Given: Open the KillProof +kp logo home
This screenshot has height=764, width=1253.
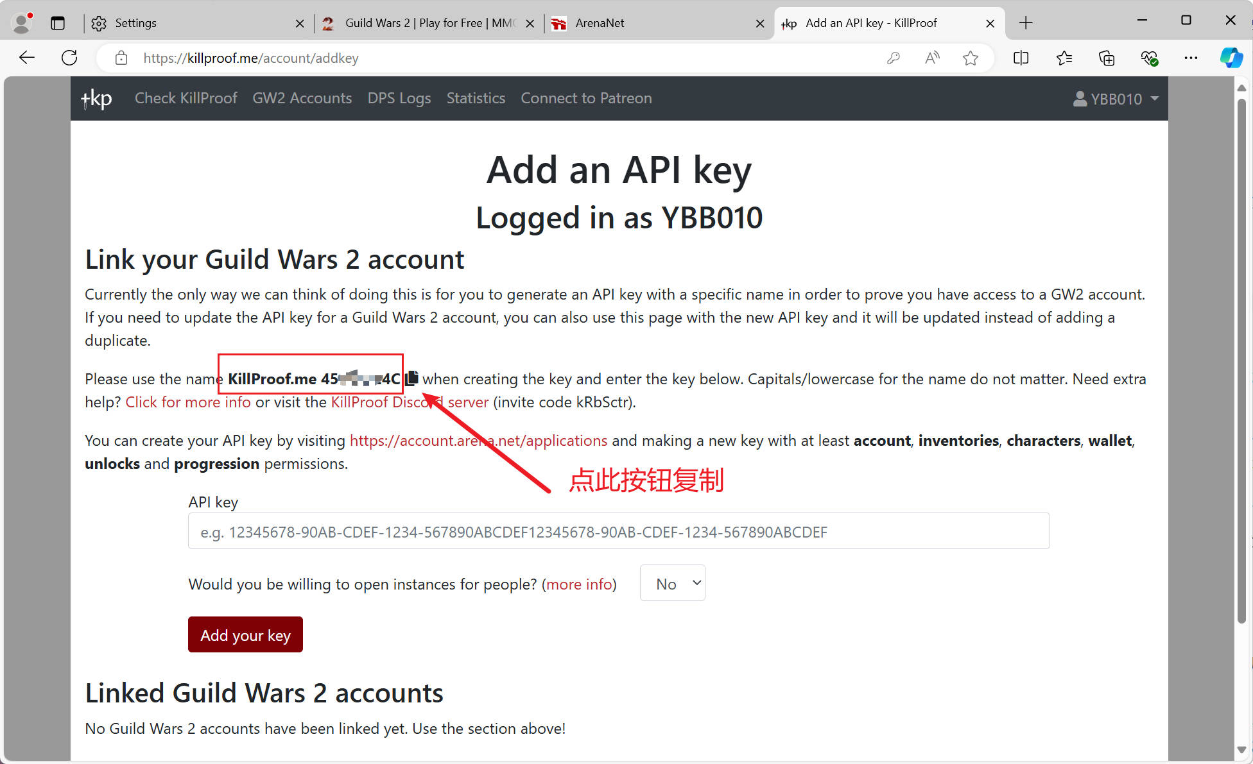Looking at the screenshot, I should pos(96,99).
